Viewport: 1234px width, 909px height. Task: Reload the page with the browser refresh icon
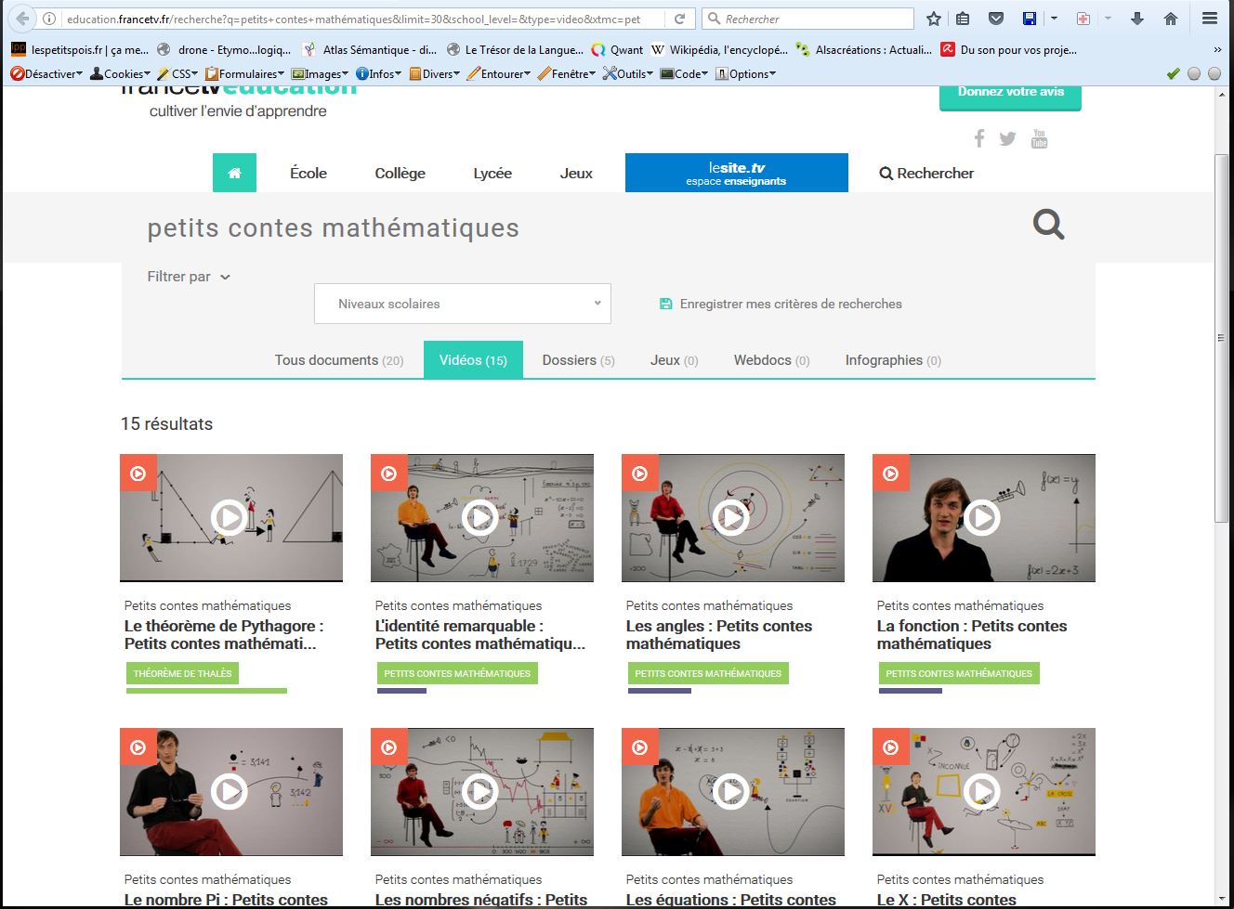[x=680, y=19]
